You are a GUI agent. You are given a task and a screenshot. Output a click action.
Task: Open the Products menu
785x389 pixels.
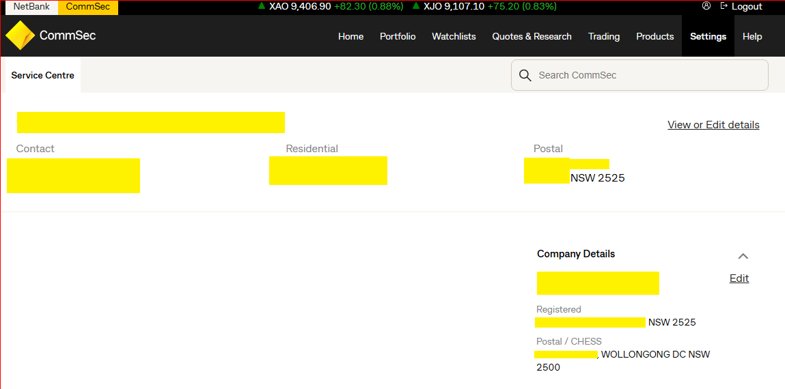click(x=655, y=36)
